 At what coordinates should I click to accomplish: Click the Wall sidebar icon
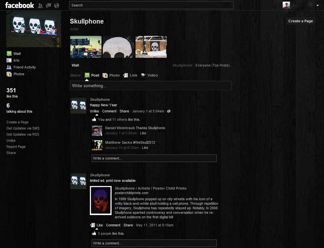(9, 54)
